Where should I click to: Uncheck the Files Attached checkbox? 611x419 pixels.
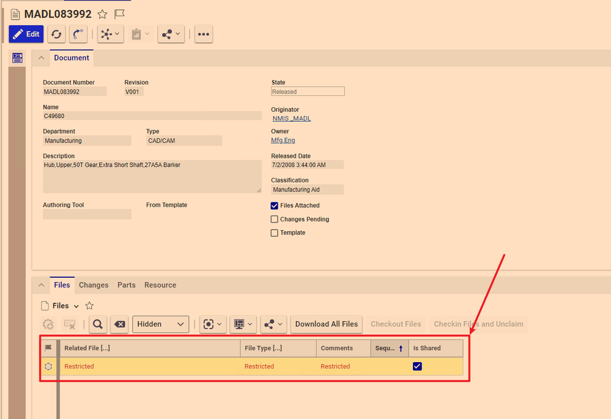click(275, 206)
